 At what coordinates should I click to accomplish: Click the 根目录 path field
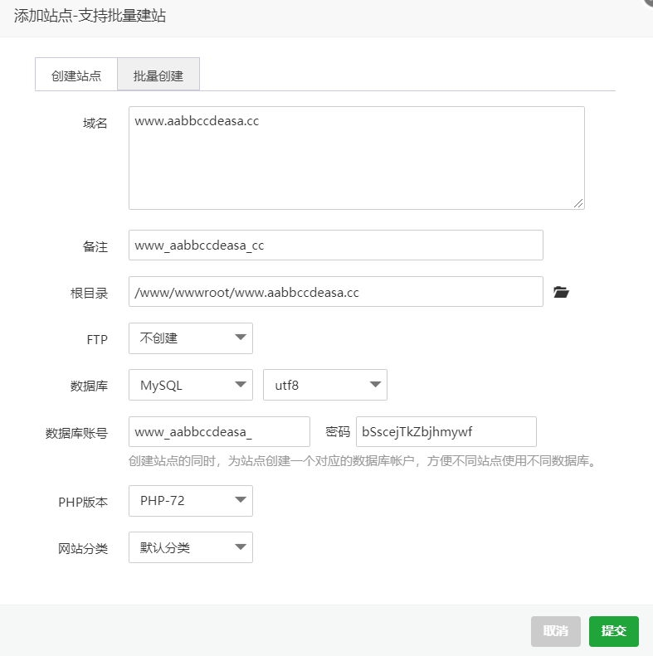336,292
